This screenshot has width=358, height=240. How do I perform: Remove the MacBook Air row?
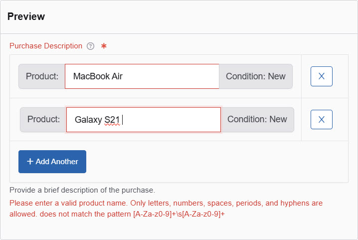[x=321, y=76]
